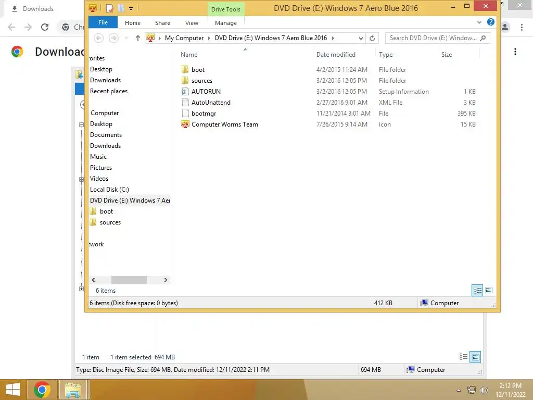The width and height of the screenshot is (533, 400).
Task: Open the View ribbon tab
Action: (x=192, y=23)
